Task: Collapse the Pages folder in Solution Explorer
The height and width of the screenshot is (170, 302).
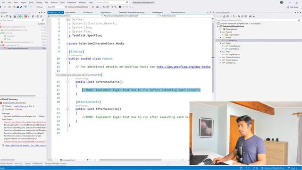Action: pos(220,43)
